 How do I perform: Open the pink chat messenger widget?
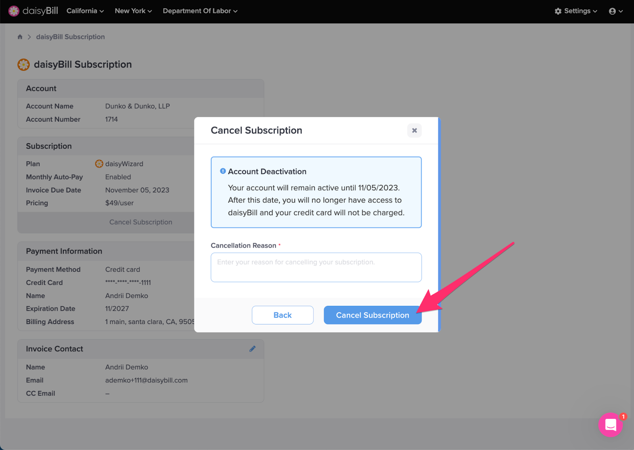click(x=611, y=425)
